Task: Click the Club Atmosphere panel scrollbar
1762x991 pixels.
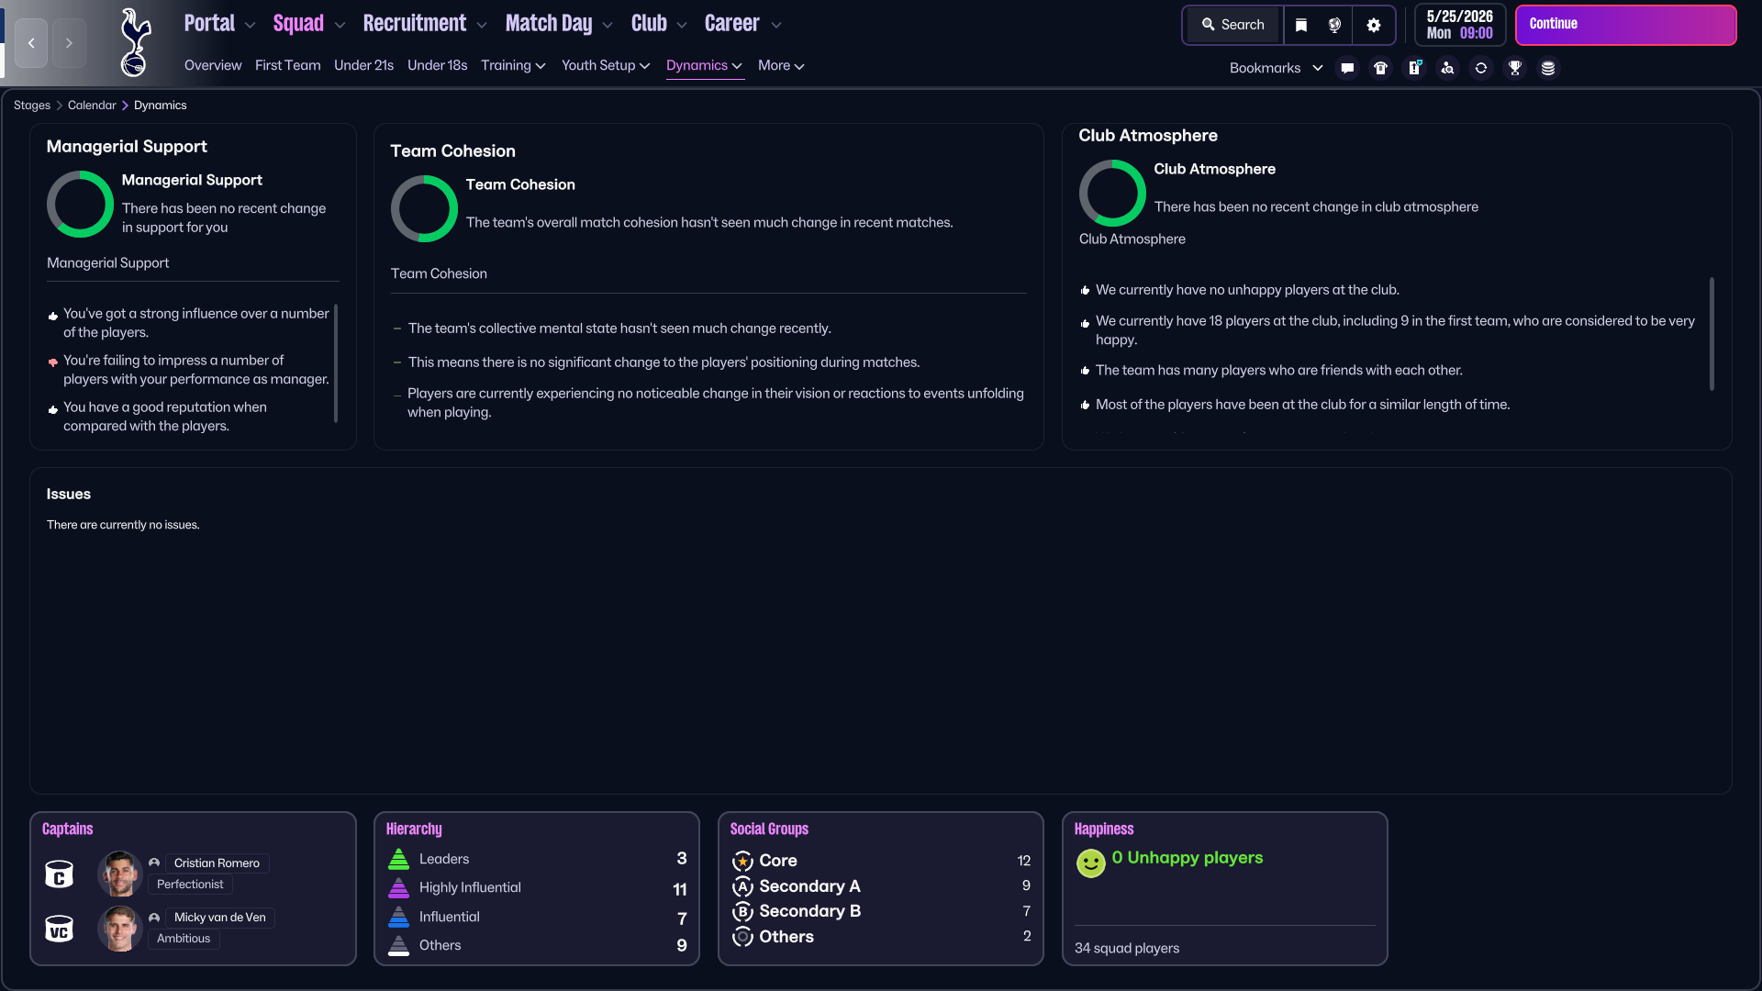Action: tap(1712, 334)
